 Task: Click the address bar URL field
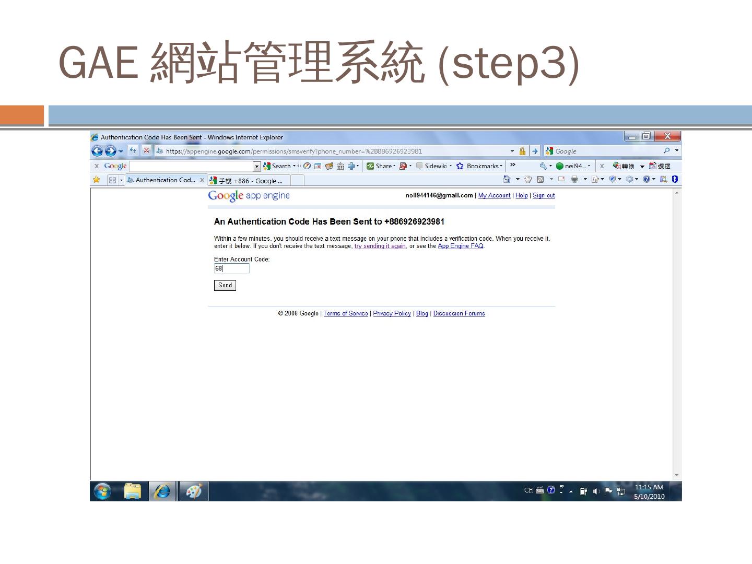point(334,151)
